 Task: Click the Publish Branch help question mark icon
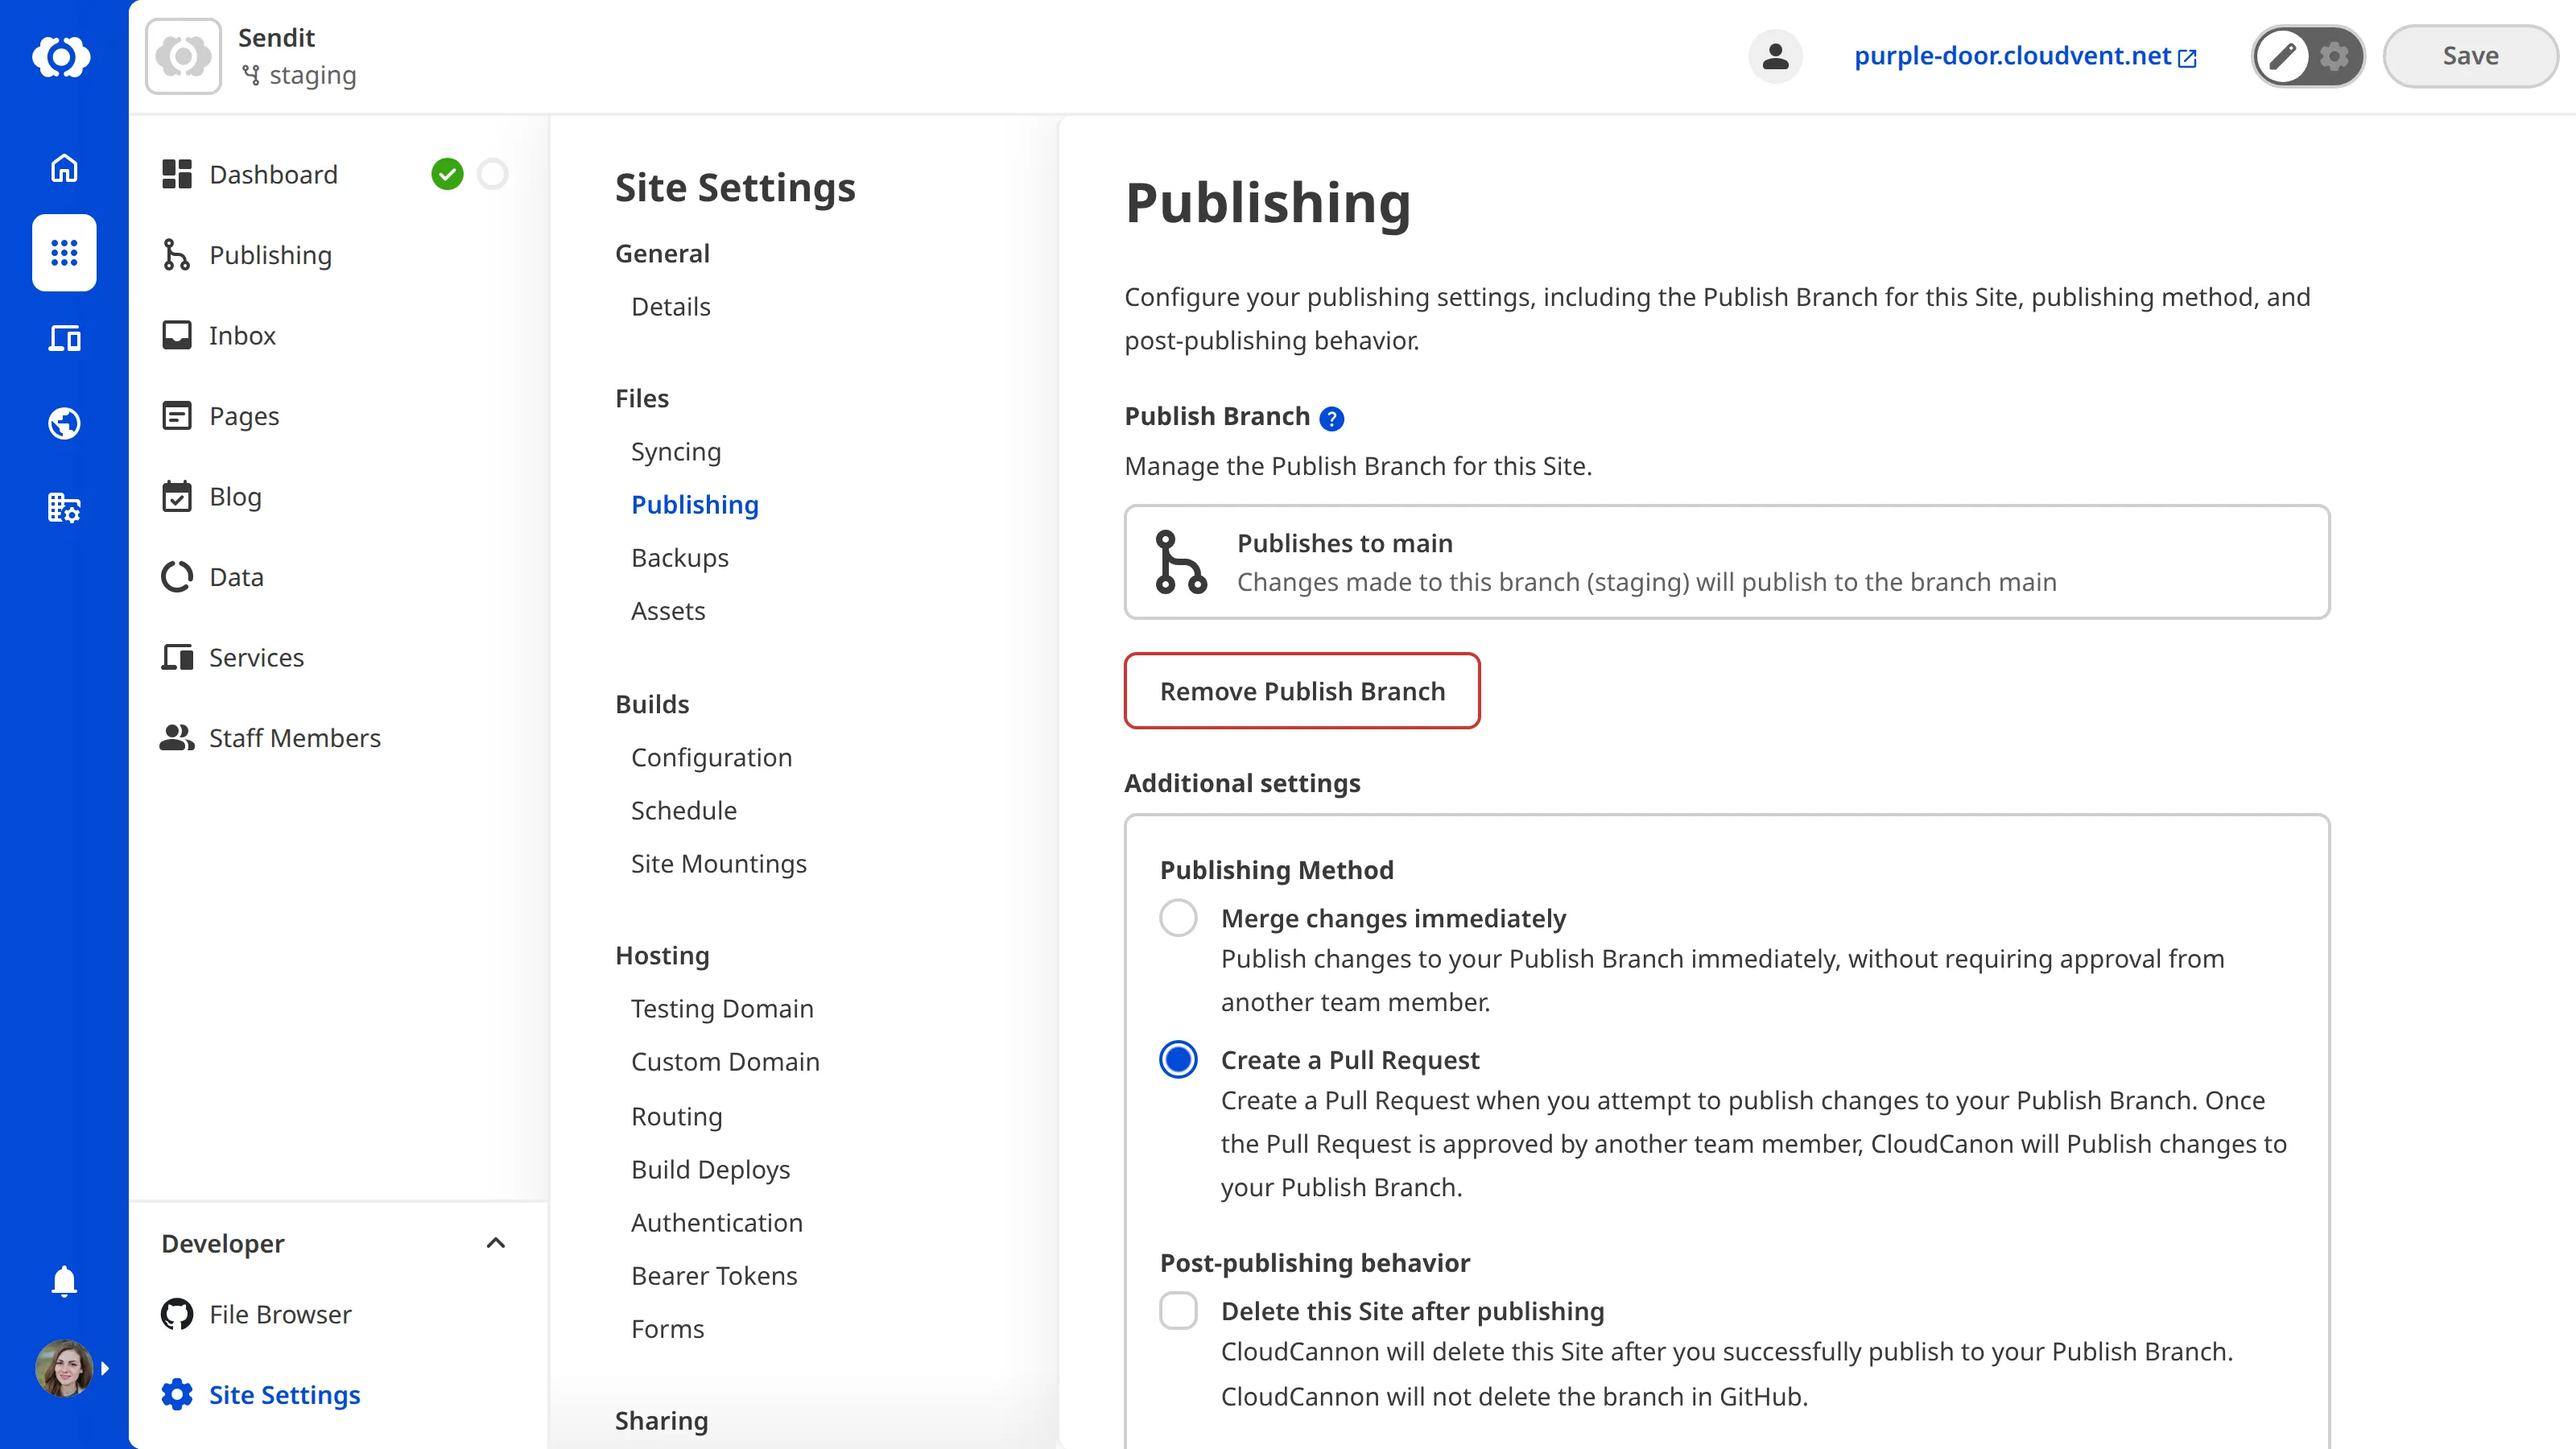click(x=1331, y=419)
